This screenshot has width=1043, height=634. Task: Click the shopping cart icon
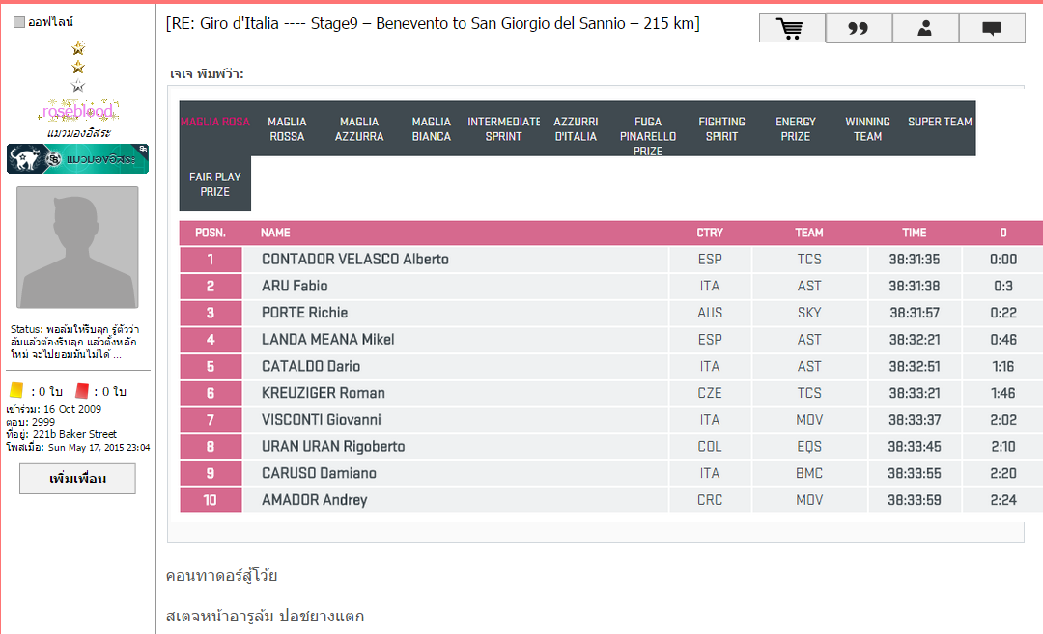[x=792, y=29]
